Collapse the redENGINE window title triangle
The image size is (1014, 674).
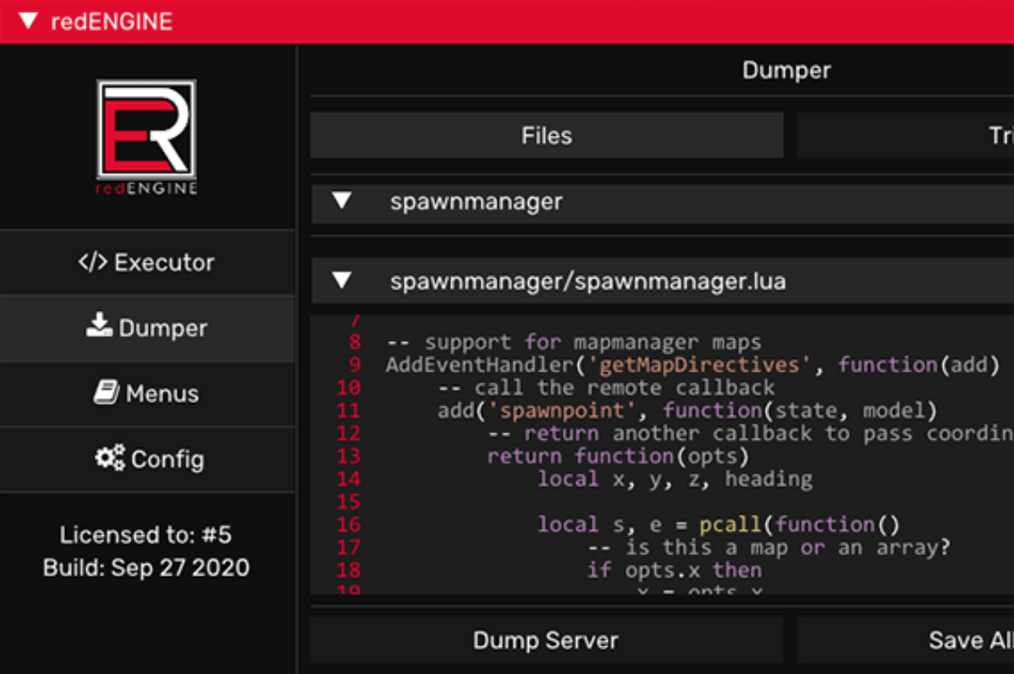(x=28, y=20)
